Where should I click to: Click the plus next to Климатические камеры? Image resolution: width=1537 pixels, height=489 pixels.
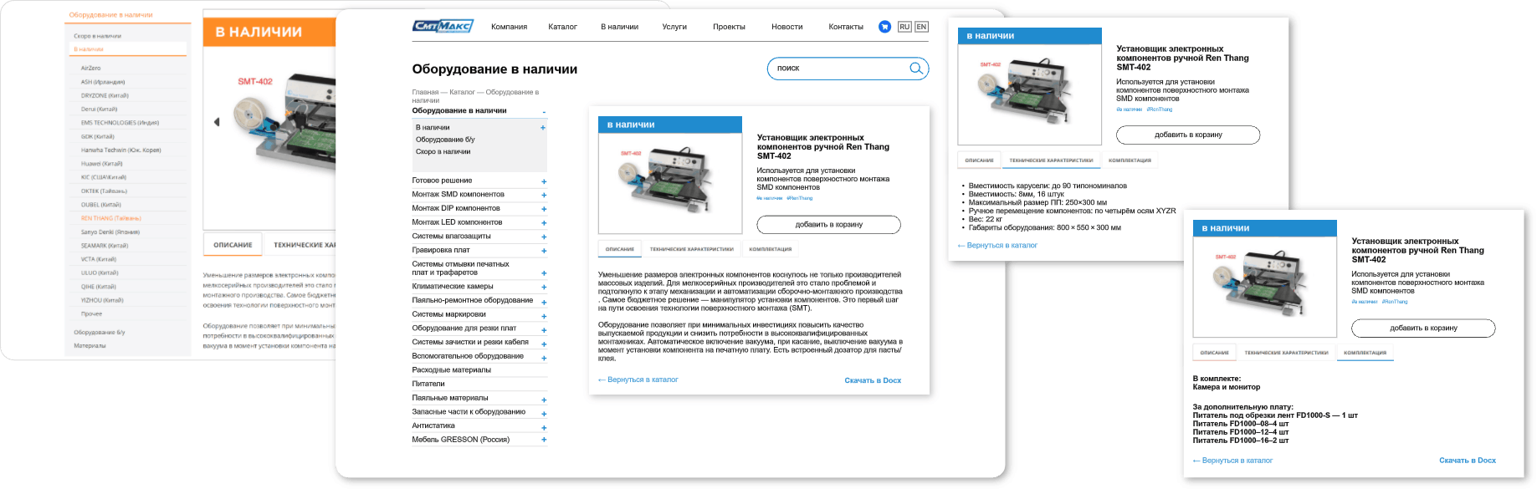click(x=544, y=288)
